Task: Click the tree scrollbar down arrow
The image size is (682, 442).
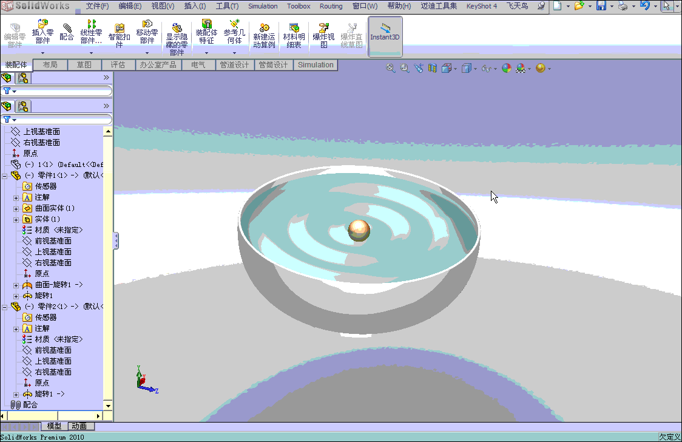Action: (108, 406)
